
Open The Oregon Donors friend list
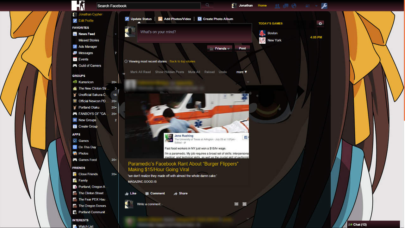pyautogui.click(x=92, y=206)
